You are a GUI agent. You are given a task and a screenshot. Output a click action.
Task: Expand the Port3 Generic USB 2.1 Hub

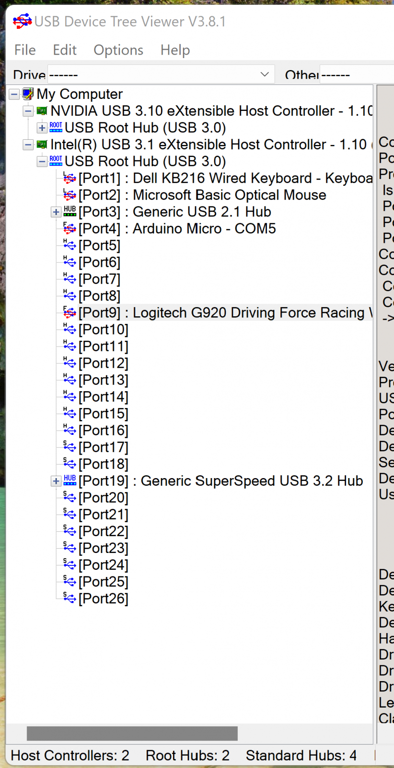click(56, 212)
